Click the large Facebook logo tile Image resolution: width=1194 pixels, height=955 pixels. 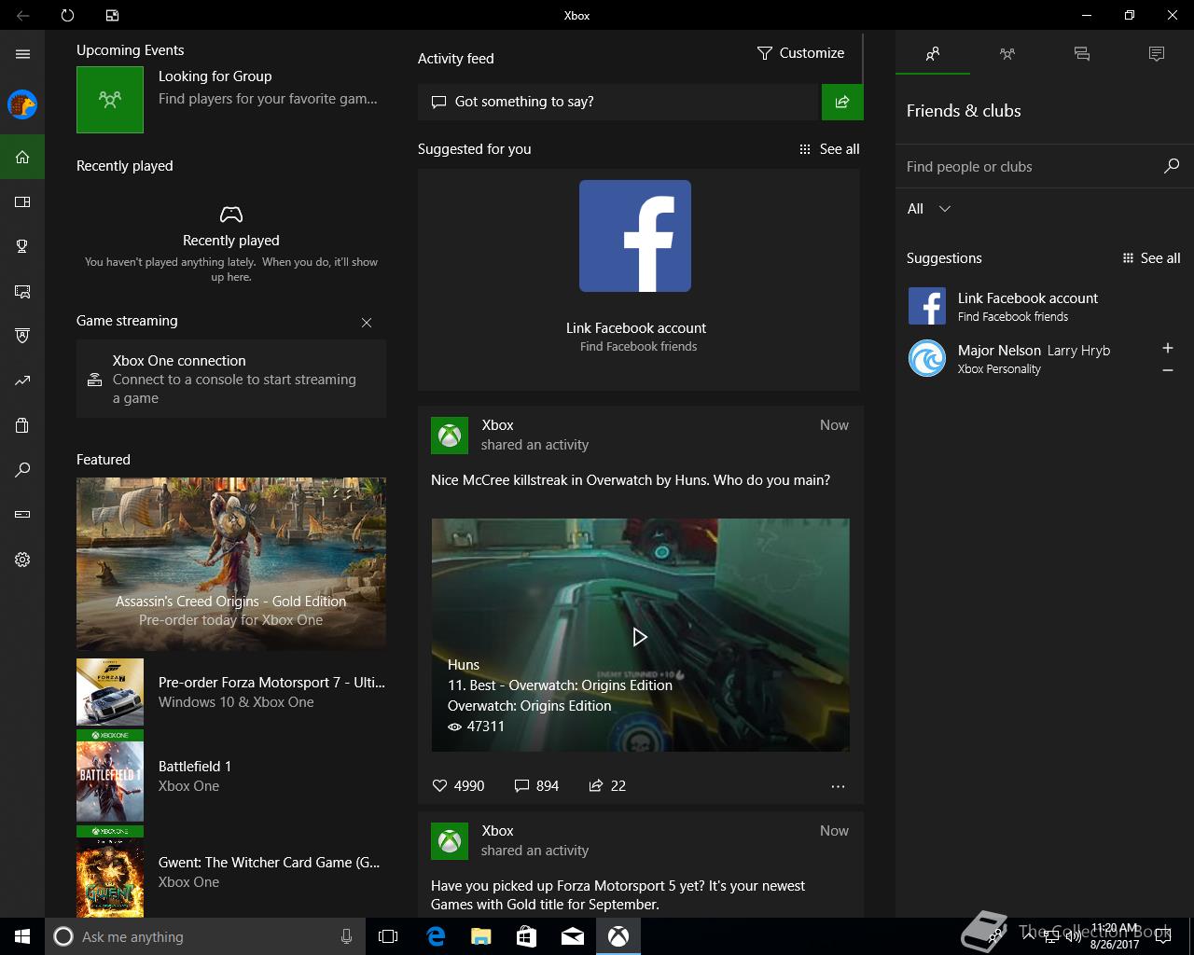(635, 236)
